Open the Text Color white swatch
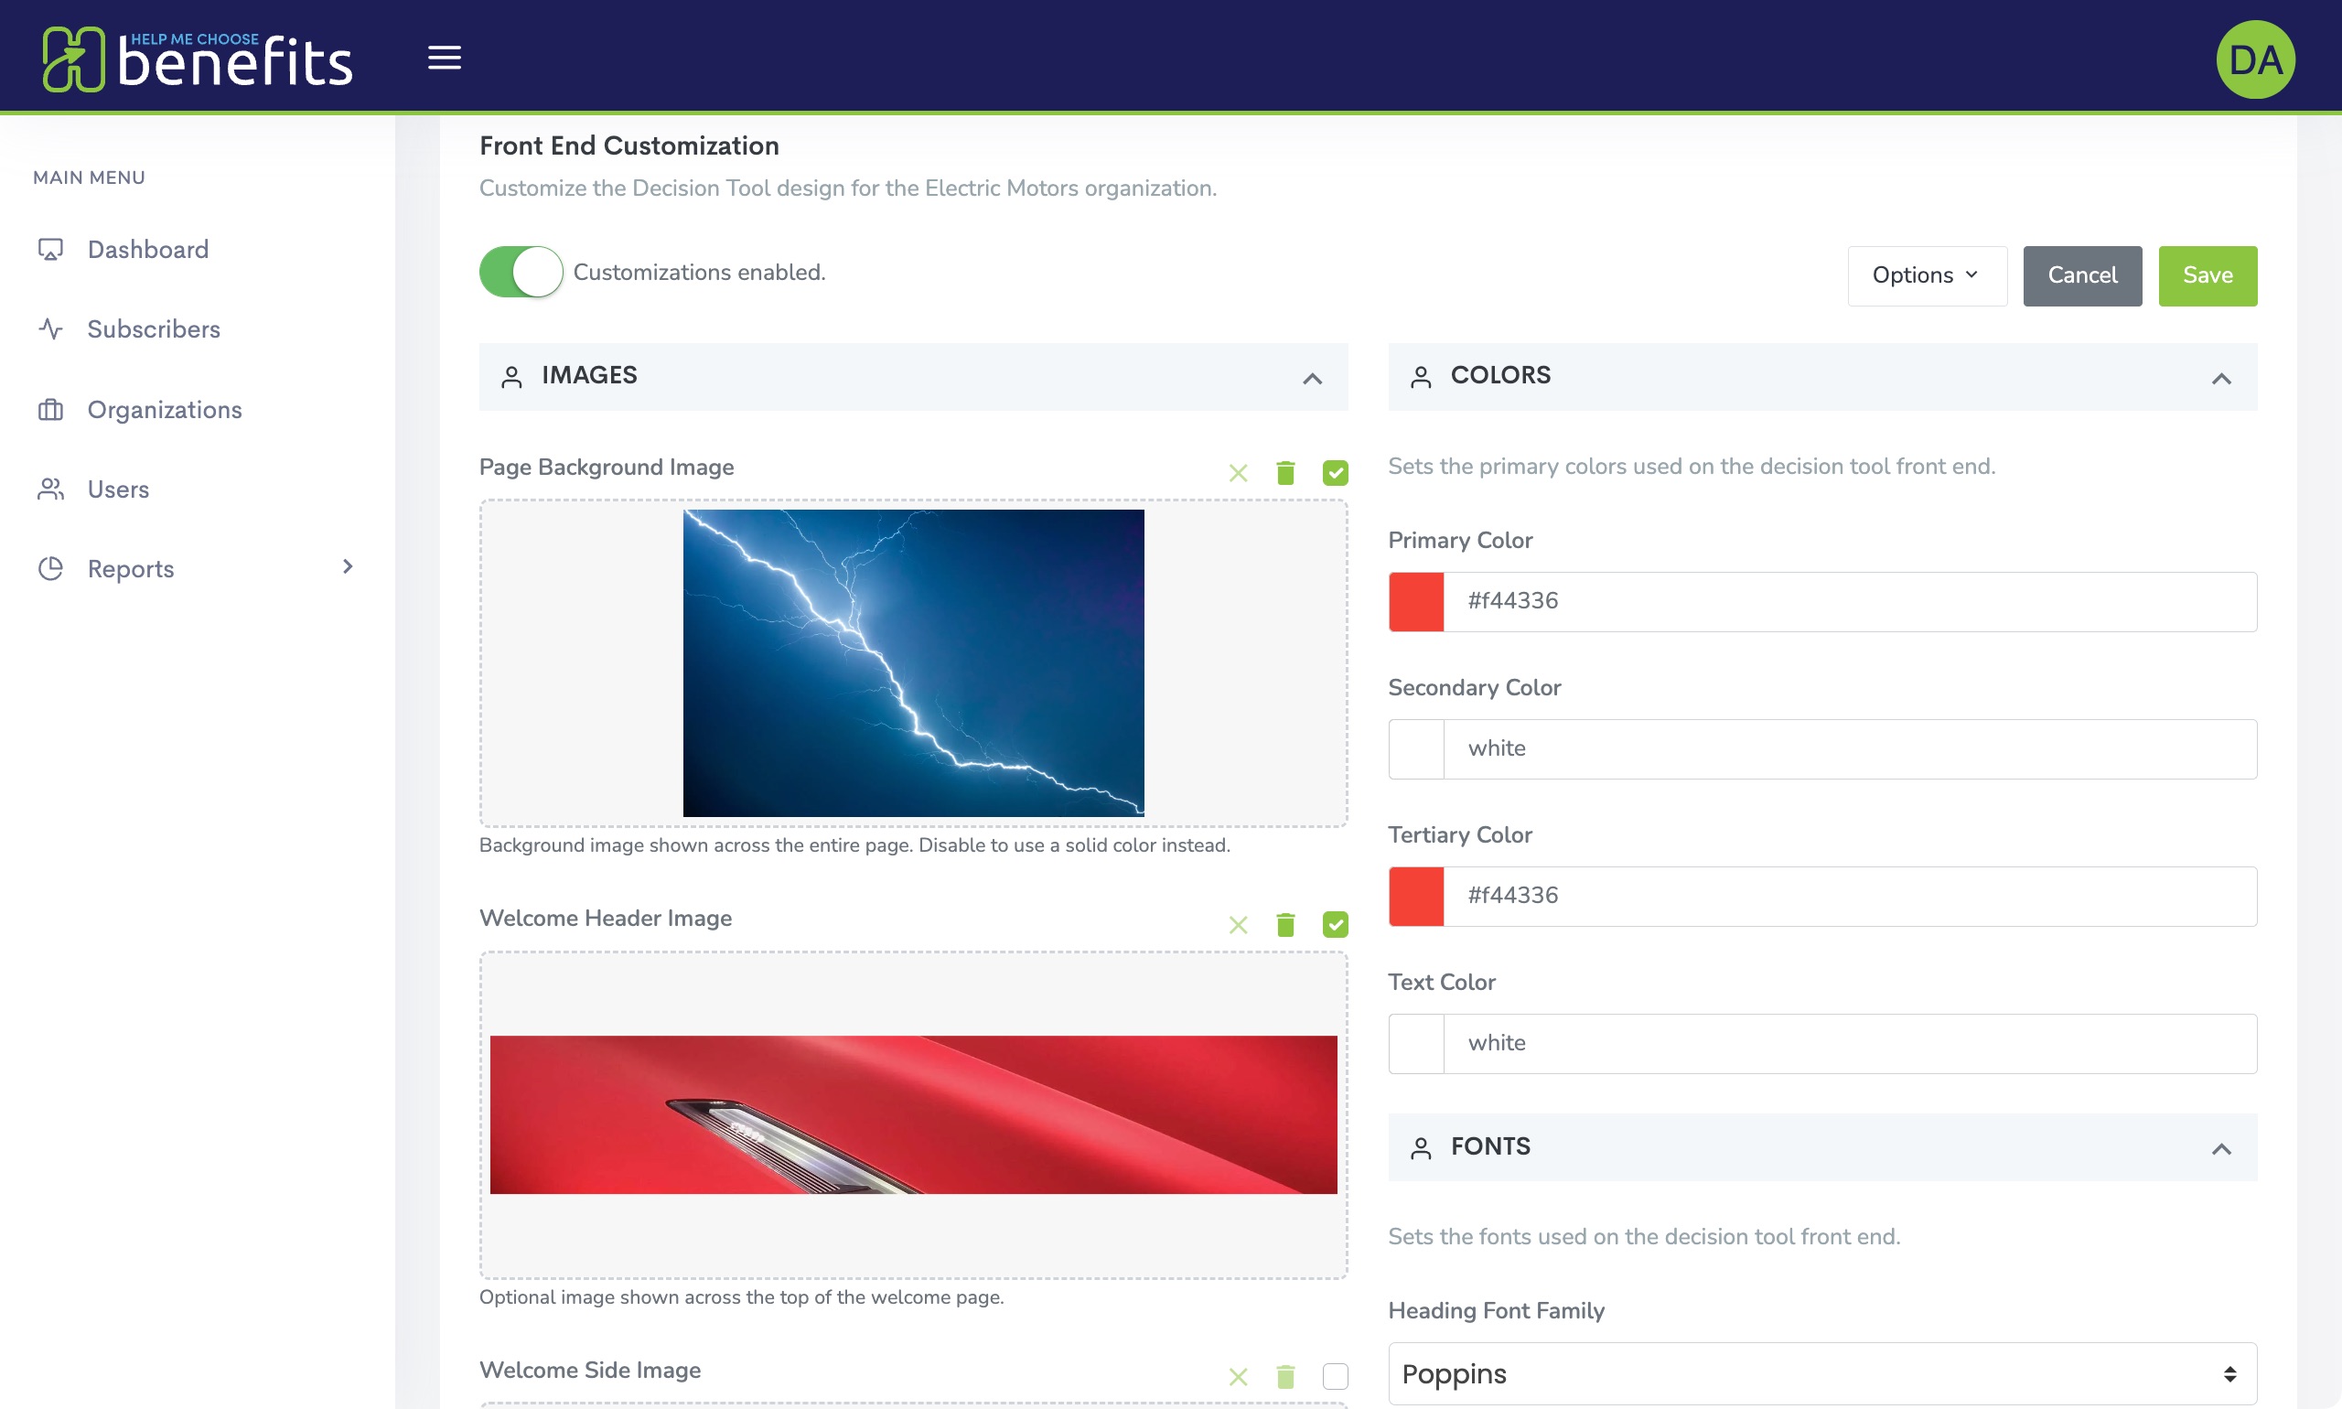The width and height of the screenshot is (2342, 1409). (x=1416, y=1043)
